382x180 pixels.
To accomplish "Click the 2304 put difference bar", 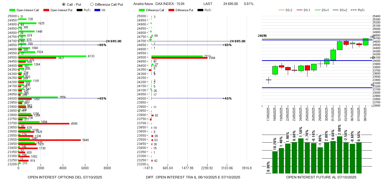I will pos(179,58).
